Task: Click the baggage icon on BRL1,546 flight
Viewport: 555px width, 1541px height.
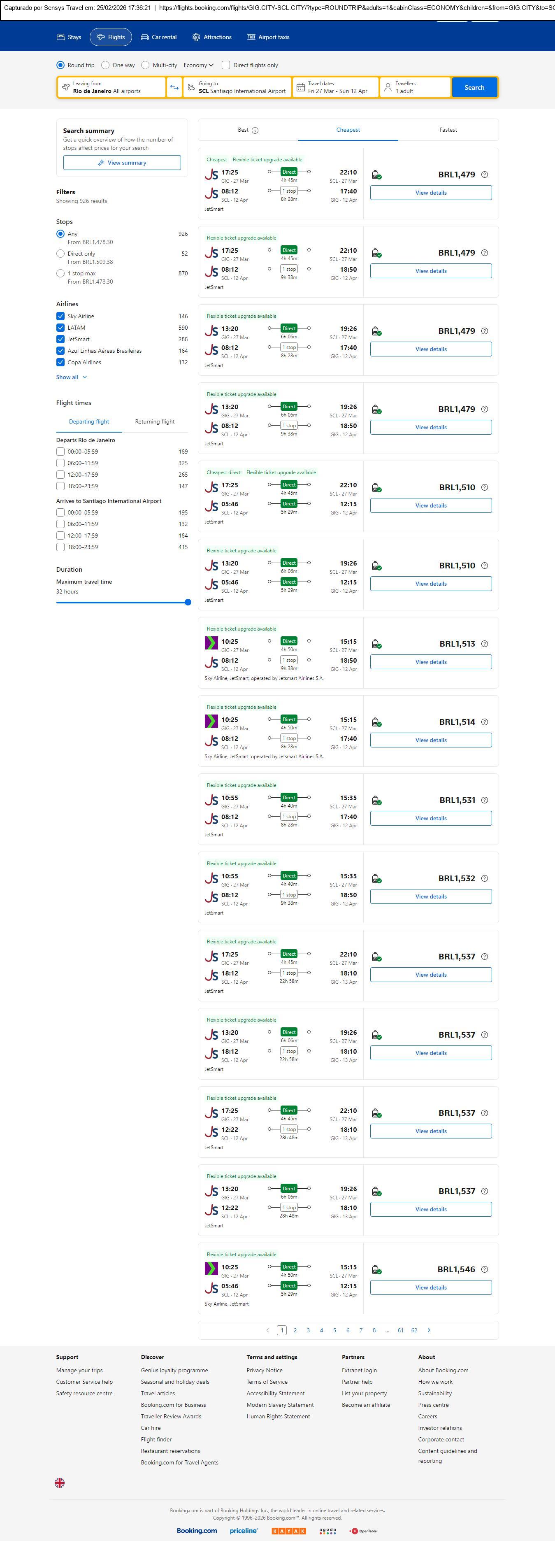Action: click(377, 1269)
